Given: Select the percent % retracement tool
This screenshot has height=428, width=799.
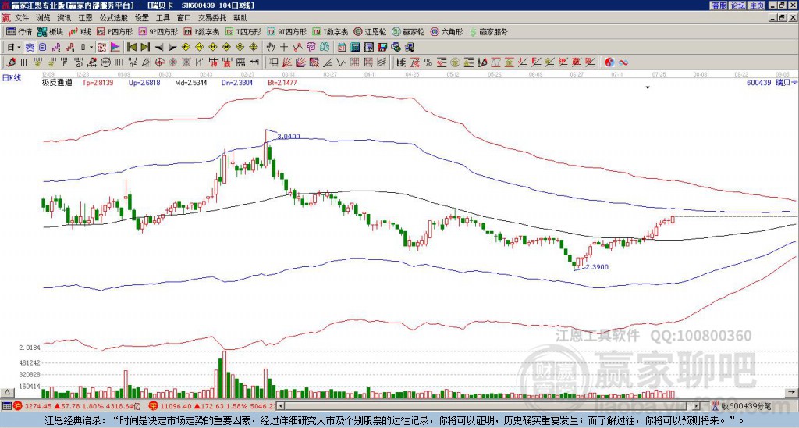Looking at the screenshot, I should [x=428, y=62].
